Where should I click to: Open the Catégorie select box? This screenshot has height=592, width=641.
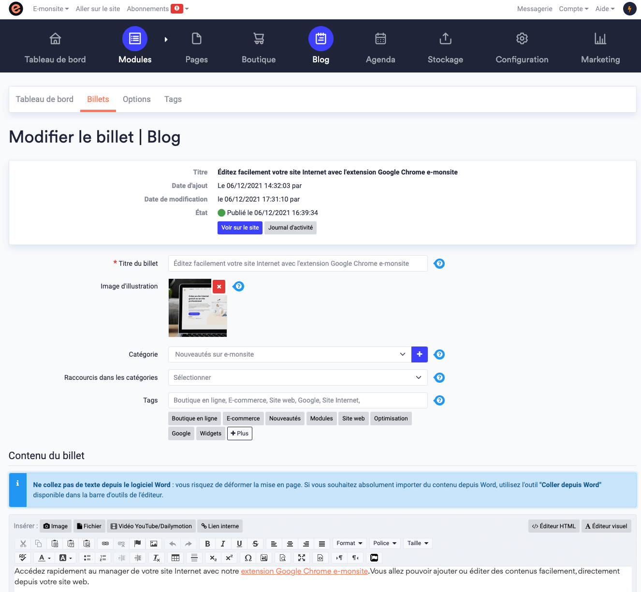290,354
